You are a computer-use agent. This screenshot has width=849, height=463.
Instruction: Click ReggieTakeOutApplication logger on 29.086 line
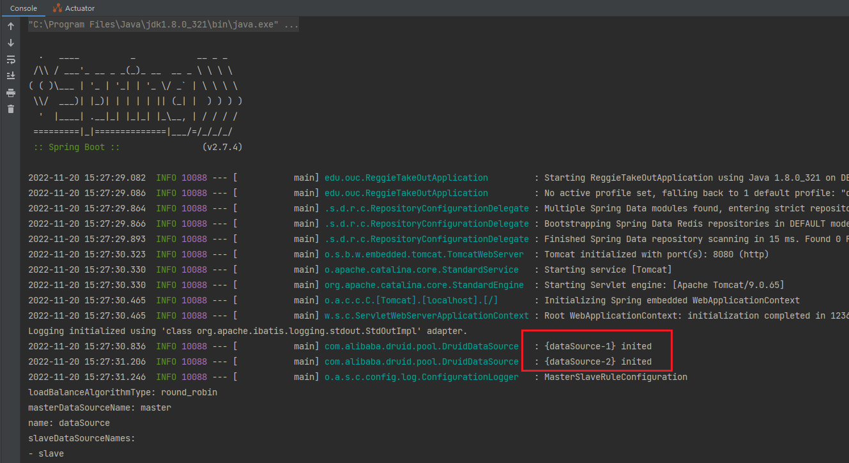click(406, 193)
